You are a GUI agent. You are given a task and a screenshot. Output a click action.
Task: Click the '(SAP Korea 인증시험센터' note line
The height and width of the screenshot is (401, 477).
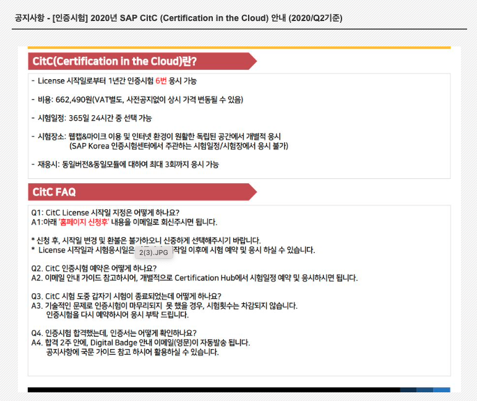click(x=179, y=146)
